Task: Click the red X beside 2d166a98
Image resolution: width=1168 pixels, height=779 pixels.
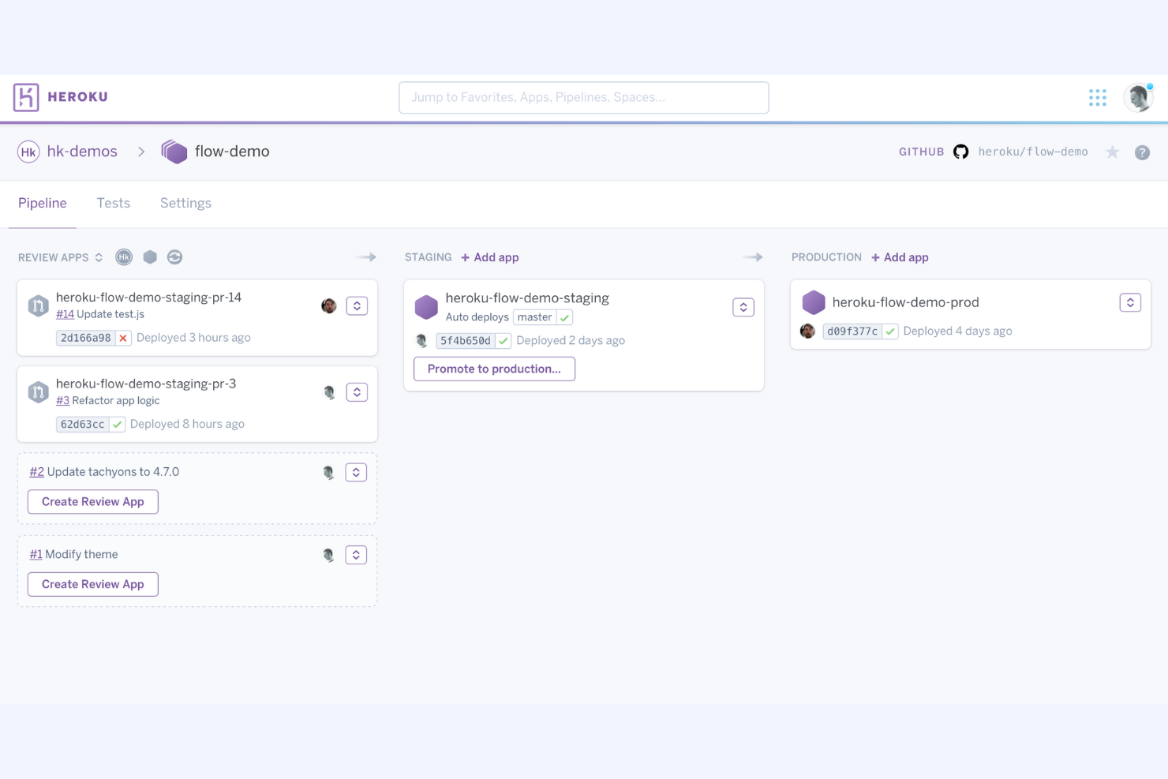Action: coord(123,337)
